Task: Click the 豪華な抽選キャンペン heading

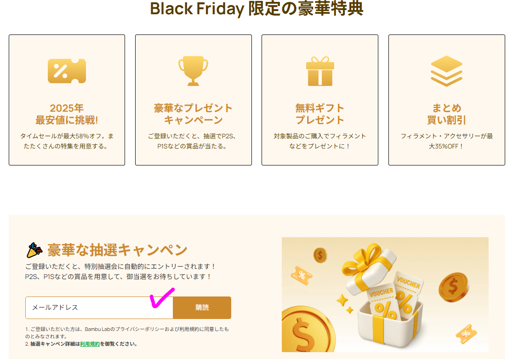Action: click(117, 250)
